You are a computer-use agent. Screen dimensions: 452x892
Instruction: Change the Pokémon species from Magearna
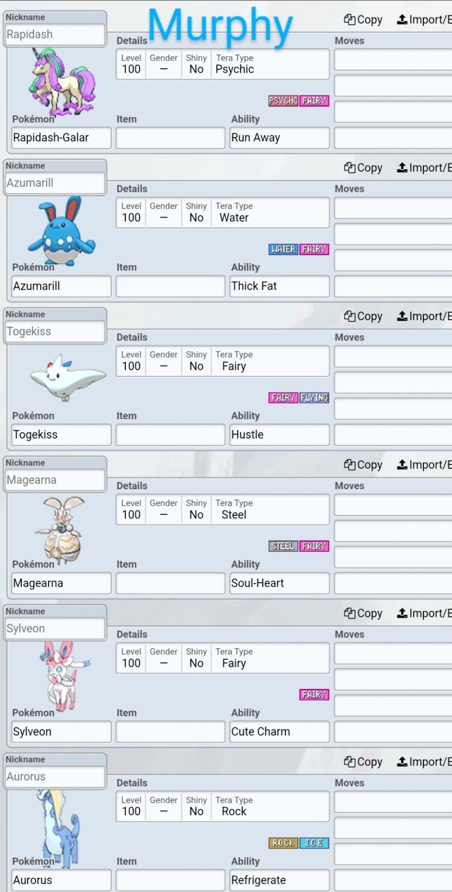[x=61, y=584]
